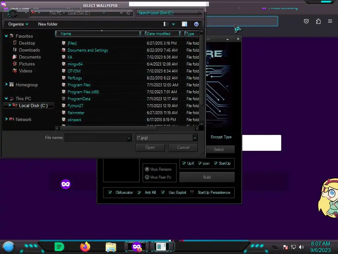Screen dimensions: 338x254
Task: Select the Downloads favorites entry
Action: [29, 50]
